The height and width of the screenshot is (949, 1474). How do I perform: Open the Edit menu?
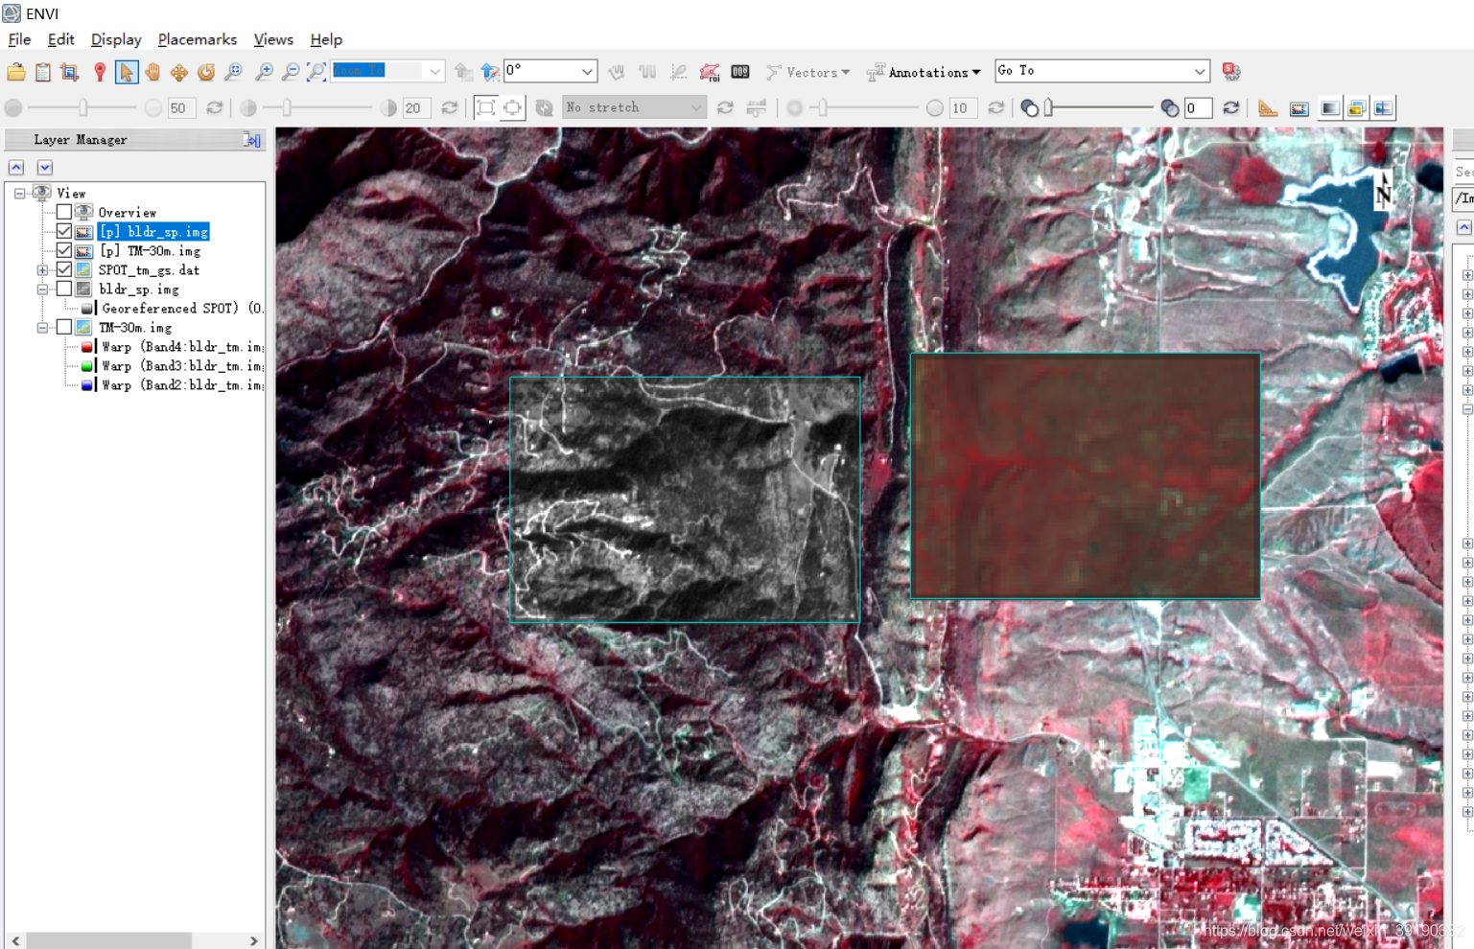click(60, 39)
